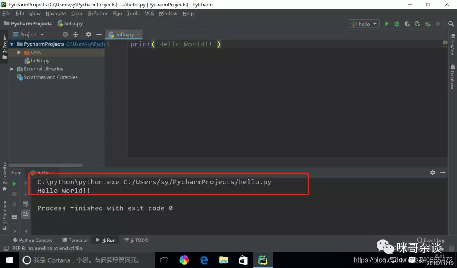This screenshot has height=268, width=457.
Task: Open the Python Console tab
Action: point(33,240)
